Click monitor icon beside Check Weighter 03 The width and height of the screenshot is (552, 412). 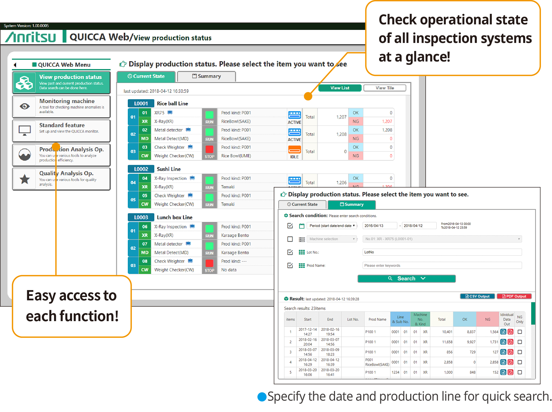pos(190,147)
